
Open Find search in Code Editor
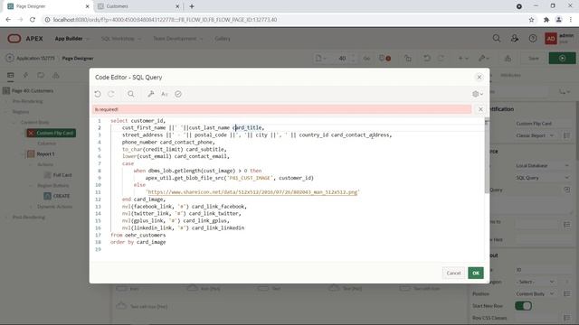click(130, 94)
